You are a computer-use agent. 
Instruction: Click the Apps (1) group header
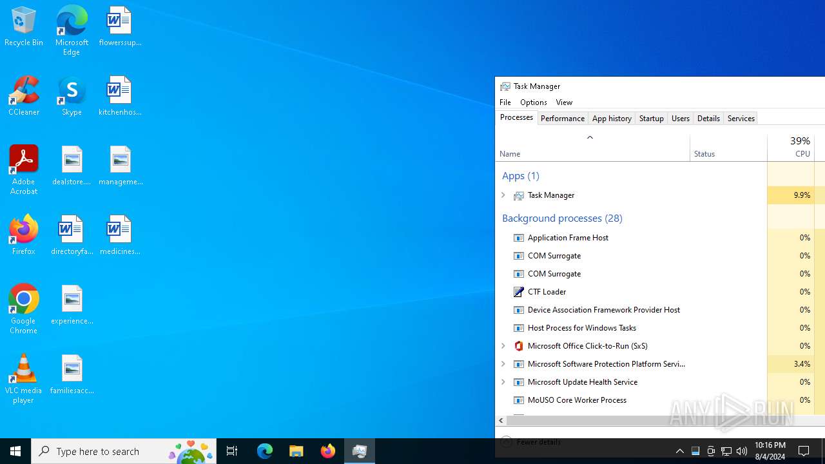point(521,175)
